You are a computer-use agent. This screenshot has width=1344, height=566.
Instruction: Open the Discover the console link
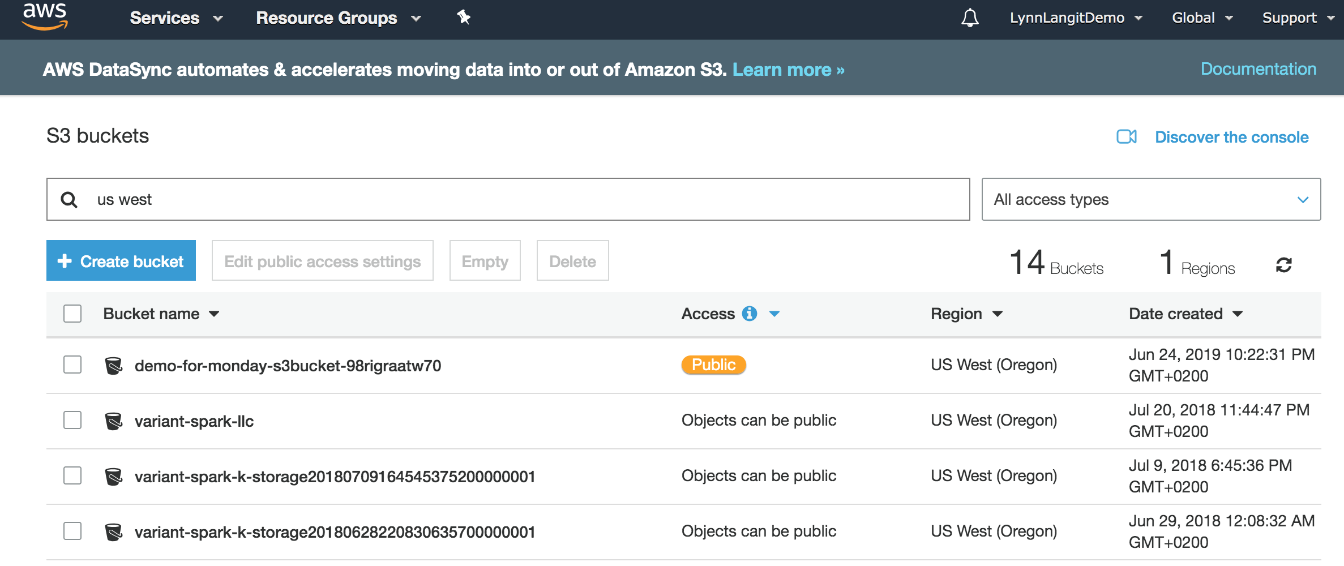pyautogui.click(x=1231, y=137)
